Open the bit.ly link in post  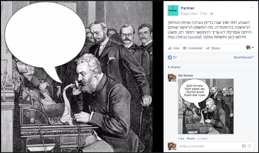click(x=185, y=37)
